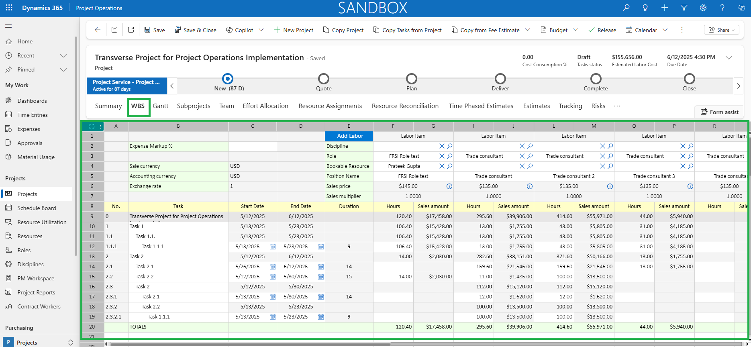Open calendar picker for Task 1.1.1 start date

click(x=273, y=247)
